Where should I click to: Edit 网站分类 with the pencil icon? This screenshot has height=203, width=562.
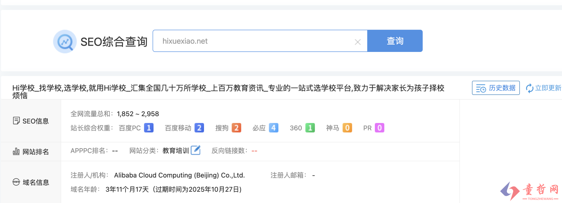(196, 150)
